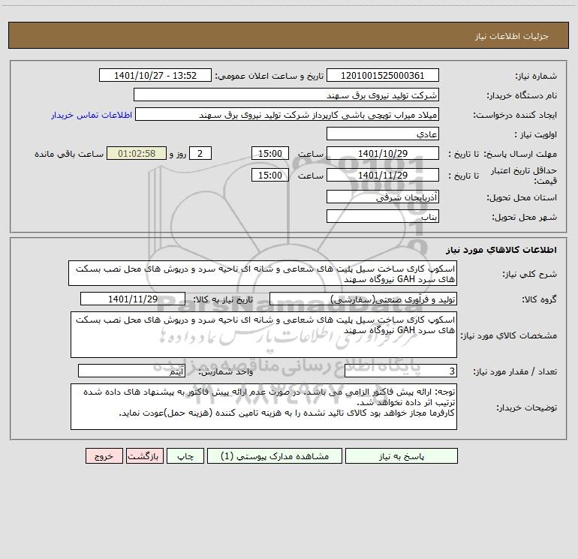Click the section heading اطلاعات کالاهای مورد نیاز
Image resolution: width=578 pixels, height=559 pixels.
click(501, 250)
